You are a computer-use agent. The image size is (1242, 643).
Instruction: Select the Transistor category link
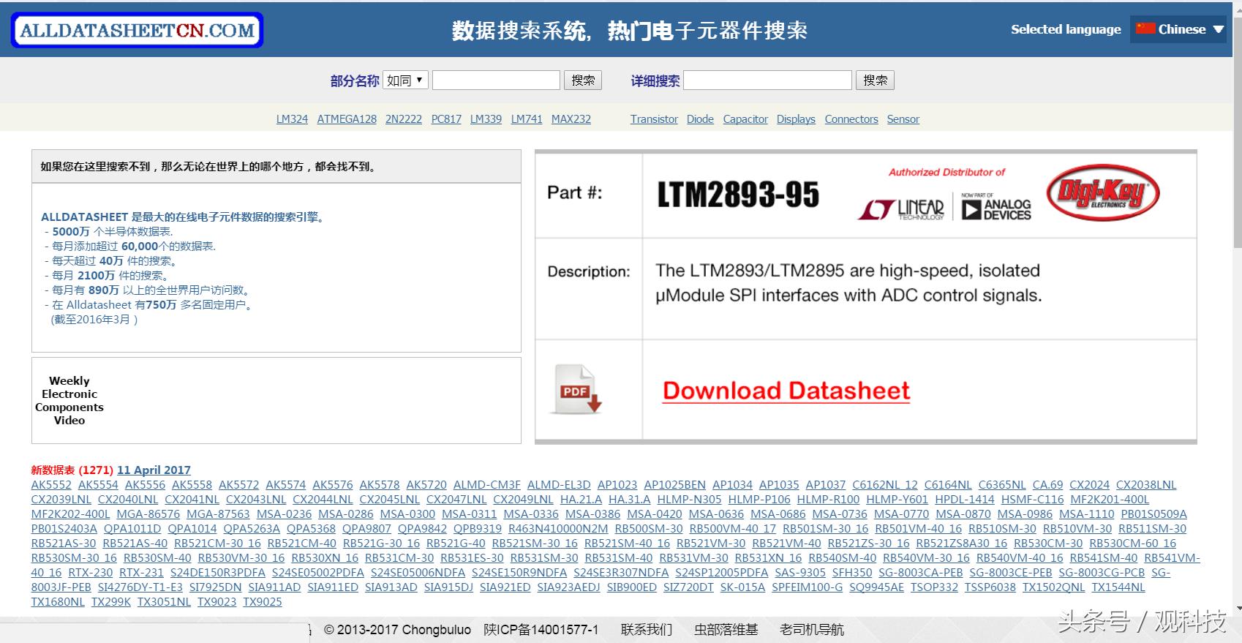click(x=654, y=119)
